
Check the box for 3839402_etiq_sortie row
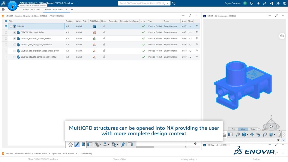coord(6,45)
